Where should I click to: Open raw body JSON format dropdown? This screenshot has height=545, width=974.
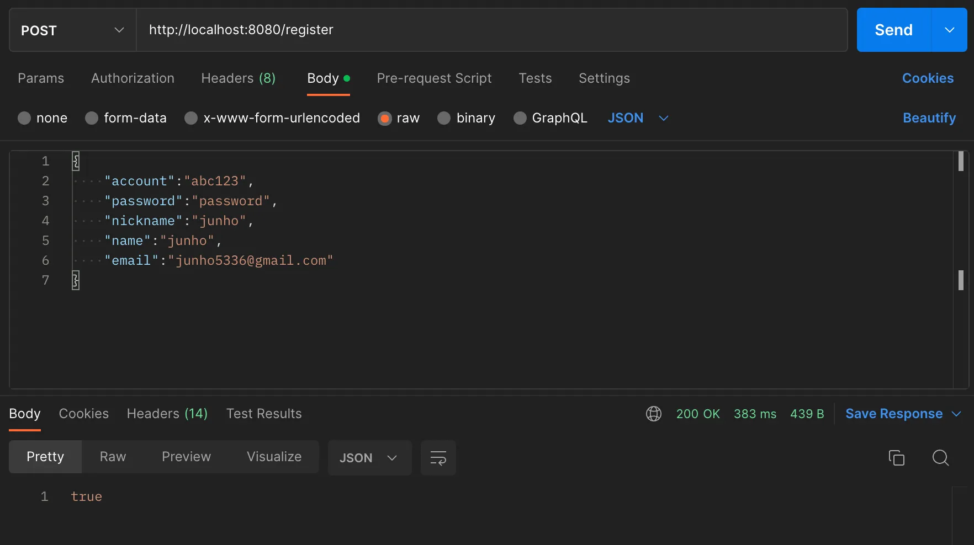coord(638,118)
